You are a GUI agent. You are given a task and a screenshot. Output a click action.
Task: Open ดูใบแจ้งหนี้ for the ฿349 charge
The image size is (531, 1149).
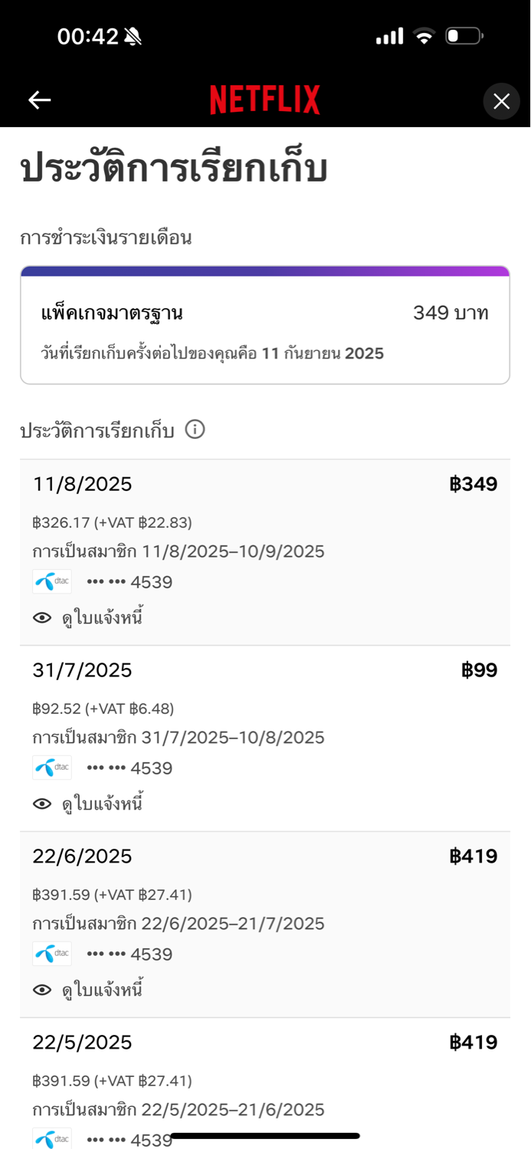103,617
